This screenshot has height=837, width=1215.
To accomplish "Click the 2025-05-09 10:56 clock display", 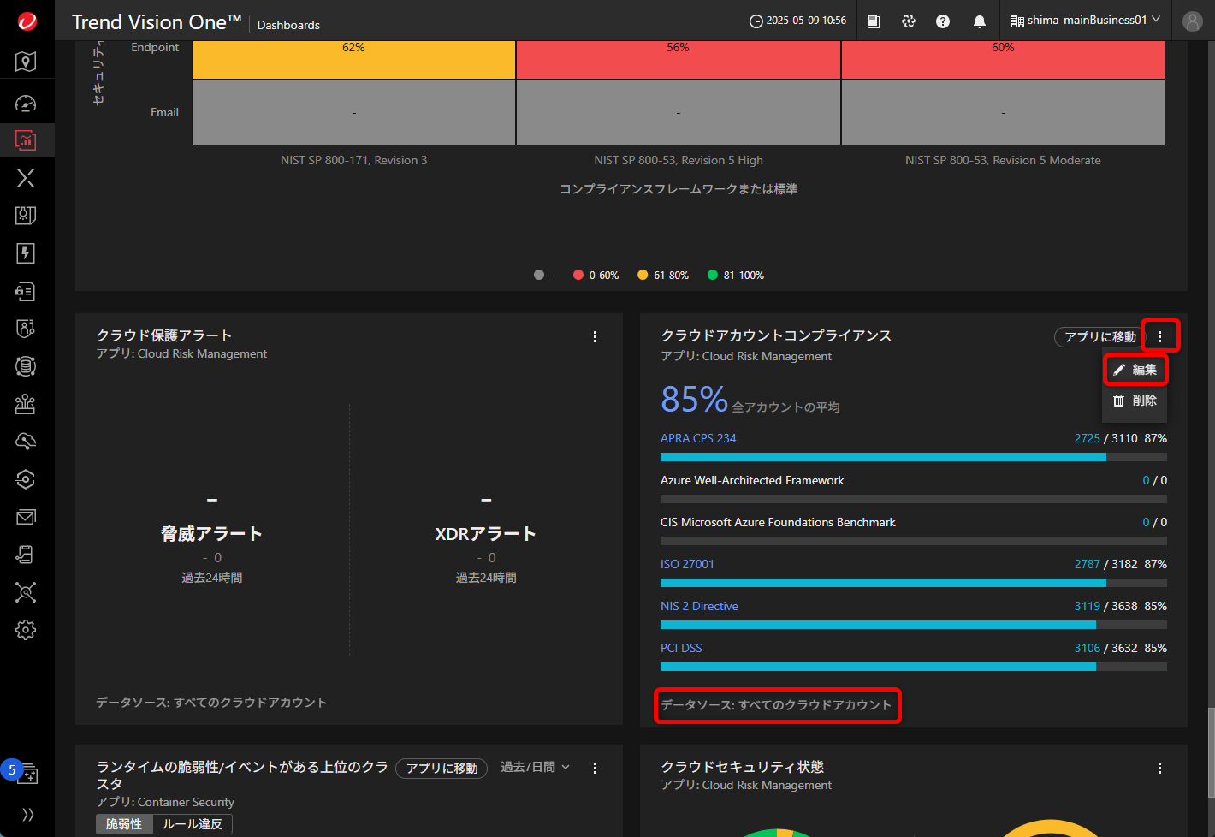I will [798, 21].
